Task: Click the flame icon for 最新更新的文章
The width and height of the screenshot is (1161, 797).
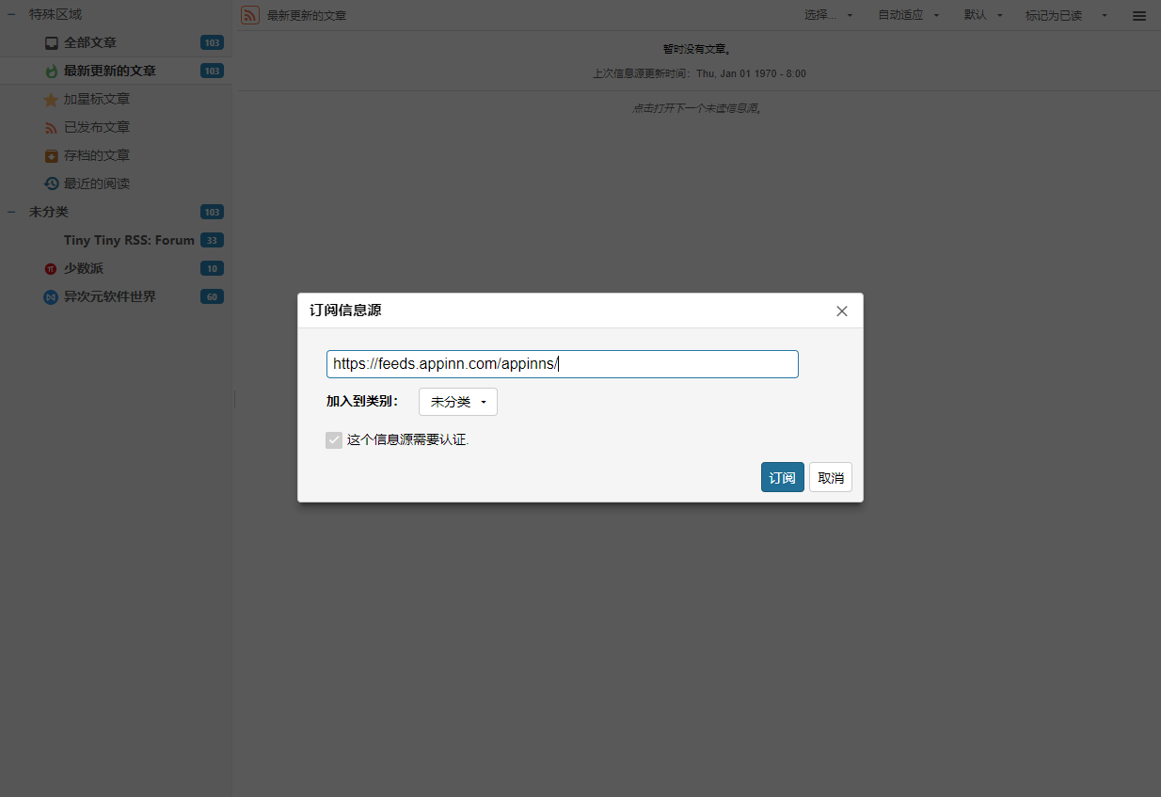Action: [x=52, y=72]
